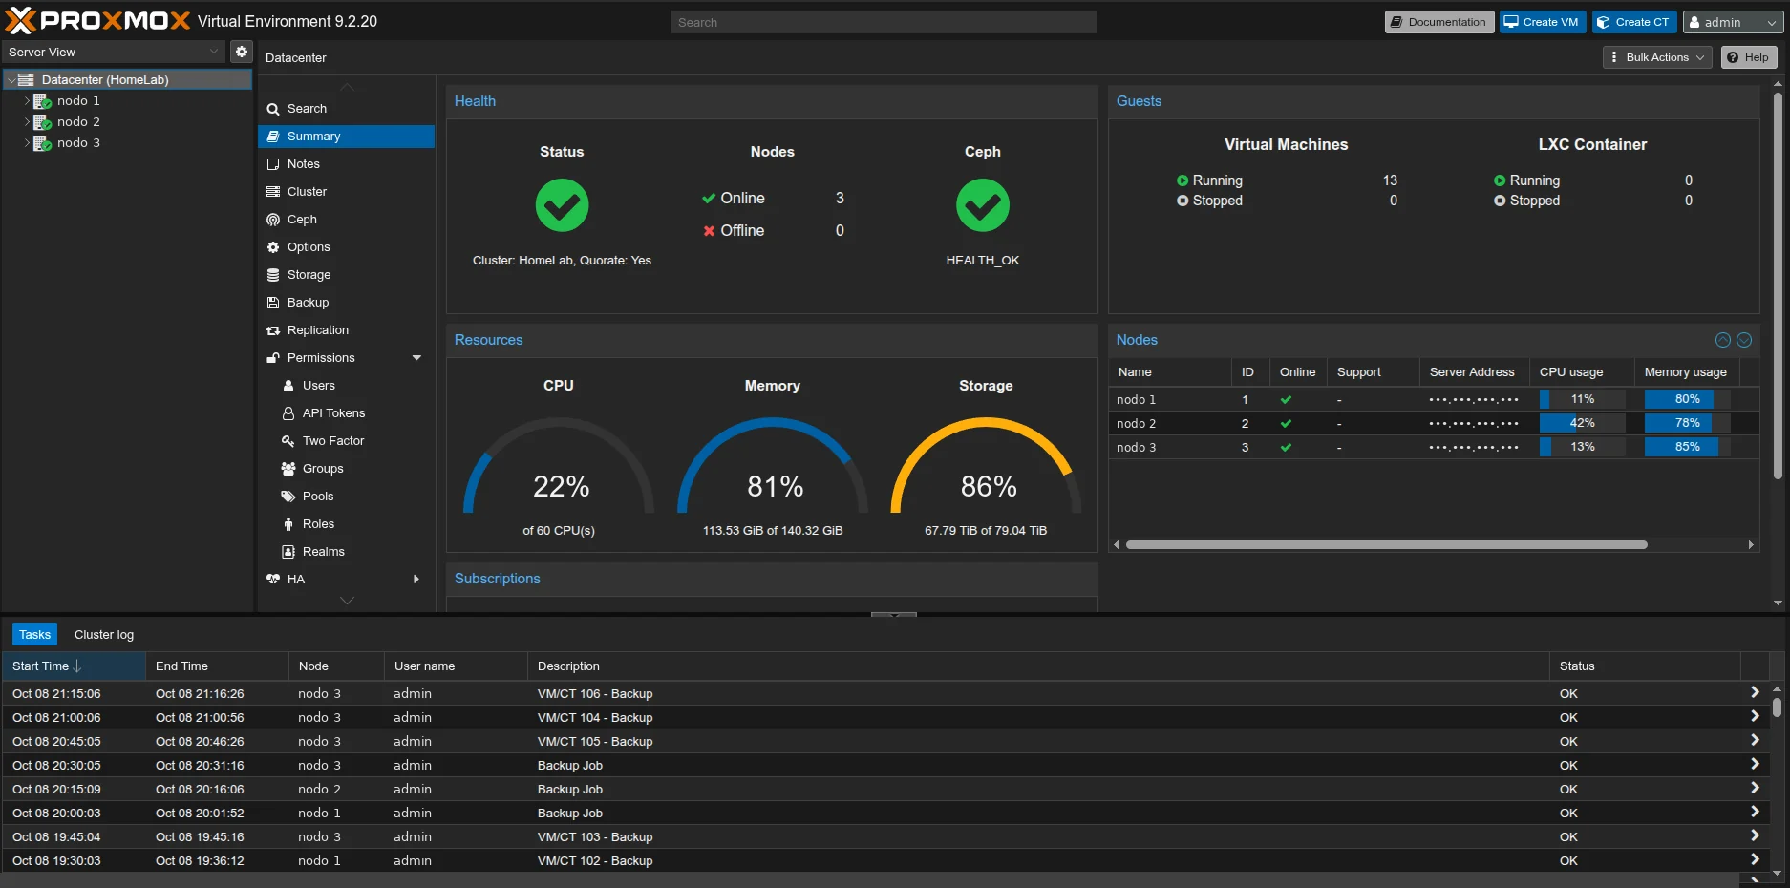Collapse the Datacenter (HomeLab) tree node
1790x888 pixels.
pyautogui.click(x=11, y=80)
